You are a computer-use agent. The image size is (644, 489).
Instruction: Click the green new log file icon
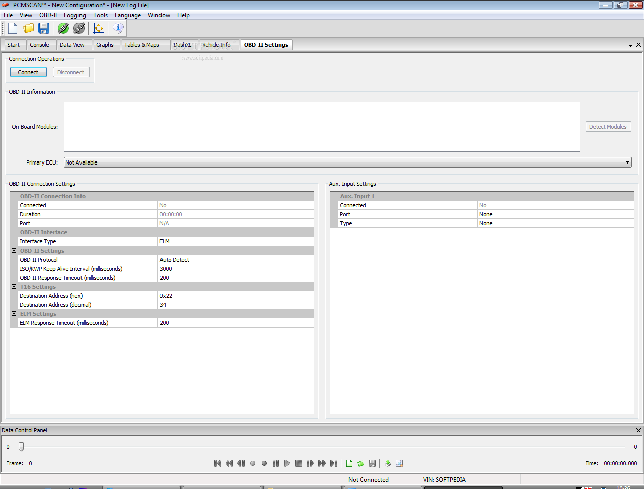click(349, 463)
